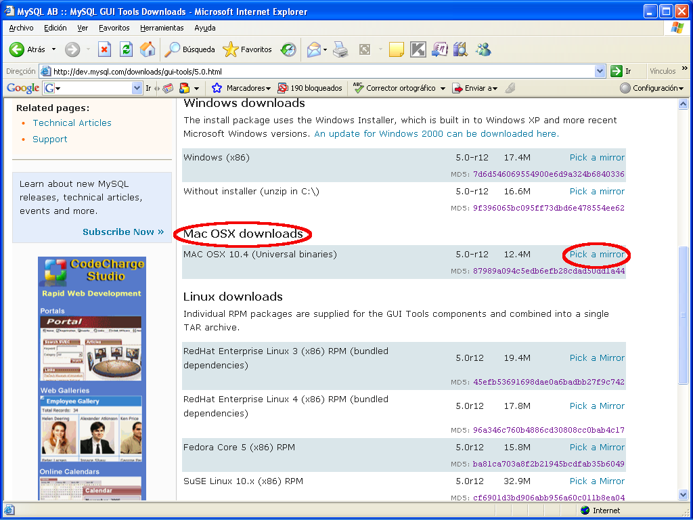Click the Mail envelope icon
Image resolution: width=693 pixels, height=520 pixels.
[x=313, y=49]
